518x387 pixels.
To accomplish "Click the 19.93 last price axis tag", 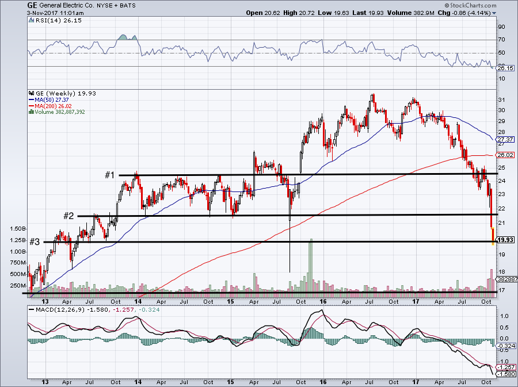I will click(x=506, y=240).
